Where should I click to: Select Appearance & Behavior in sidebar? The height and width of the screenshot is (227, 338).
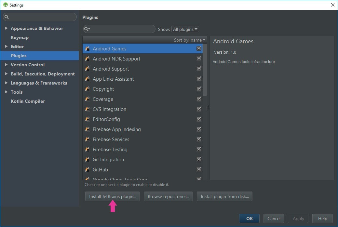(37, 28)
